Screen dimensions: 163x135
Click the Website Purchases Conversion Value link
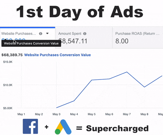[x=58, y=55]
